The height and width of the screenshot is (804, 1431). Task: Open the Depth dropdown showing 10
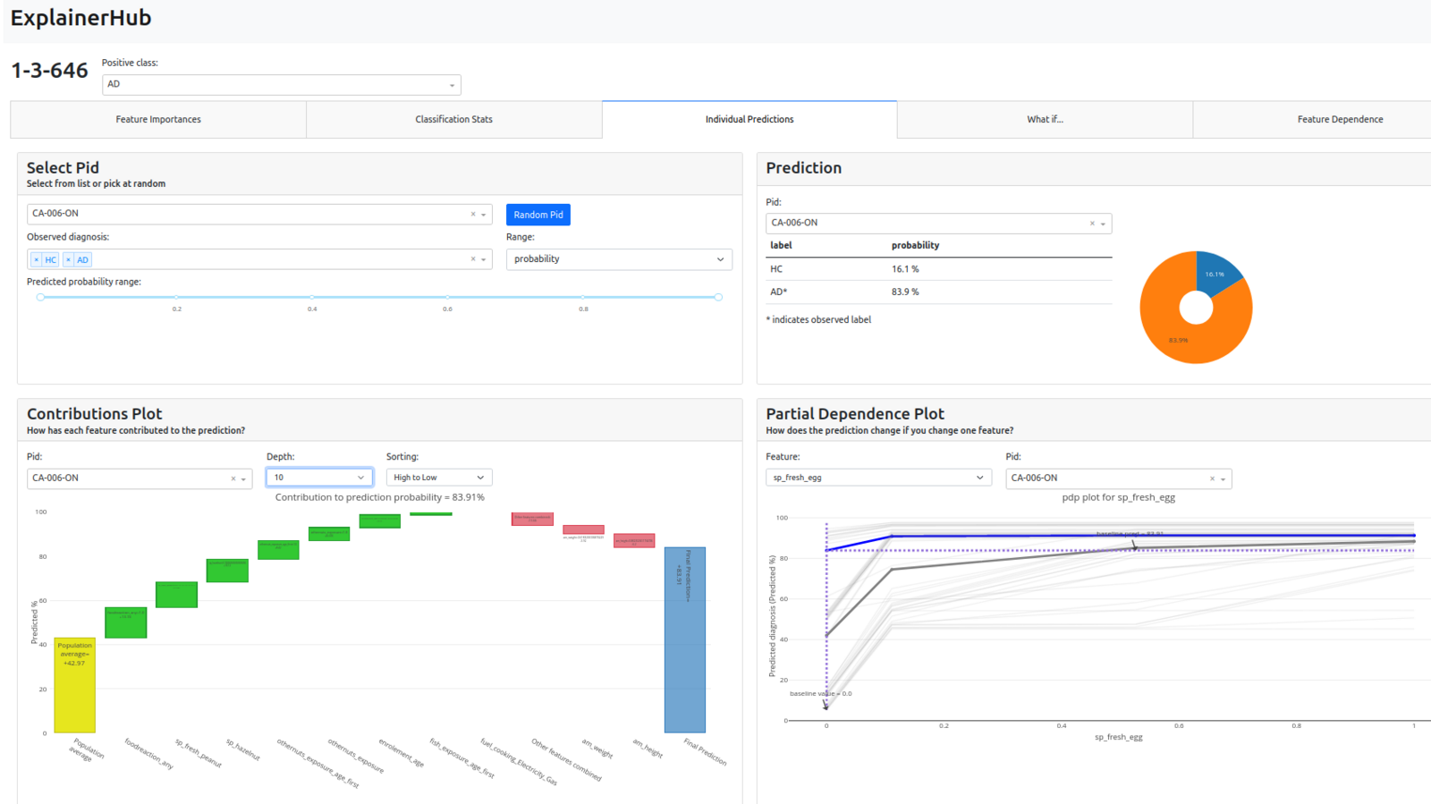[319, 478]
